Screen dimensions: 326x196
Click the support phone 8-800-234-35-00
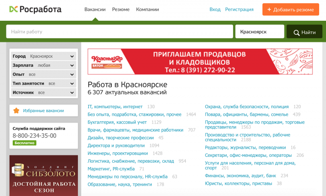(x=34, y=136)
